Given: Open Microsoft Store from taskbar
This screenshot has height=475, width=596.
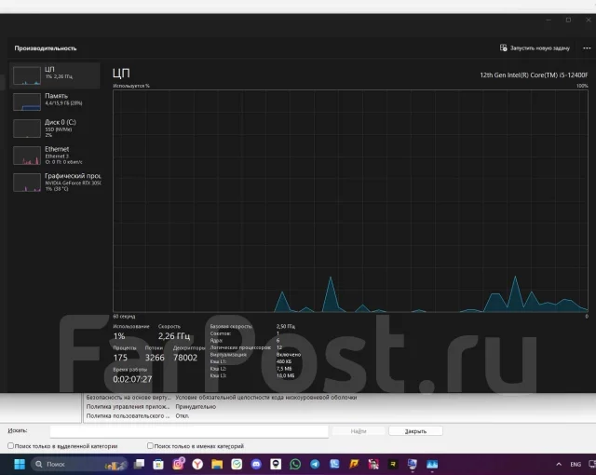Looking at the screenshot, I should tap(158, 464).
